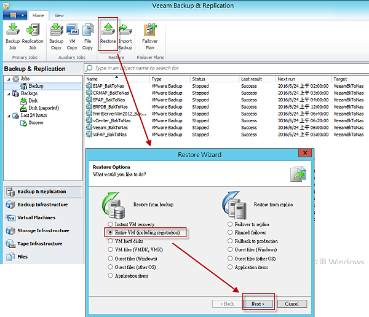Select the ERPDB_BakToNas job row
The height and width of the screenshot is (317, 369).
tap(227, 107)
